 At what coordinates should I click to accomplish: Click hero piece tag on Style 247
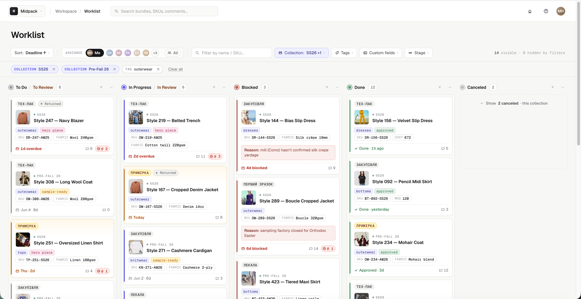(x=52, y=130)
